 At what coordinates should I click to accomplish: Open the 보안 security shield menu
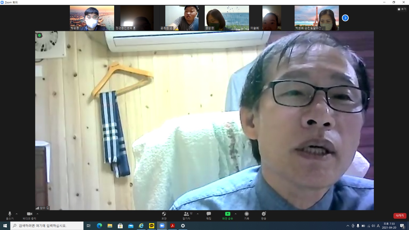coord(164,216)
